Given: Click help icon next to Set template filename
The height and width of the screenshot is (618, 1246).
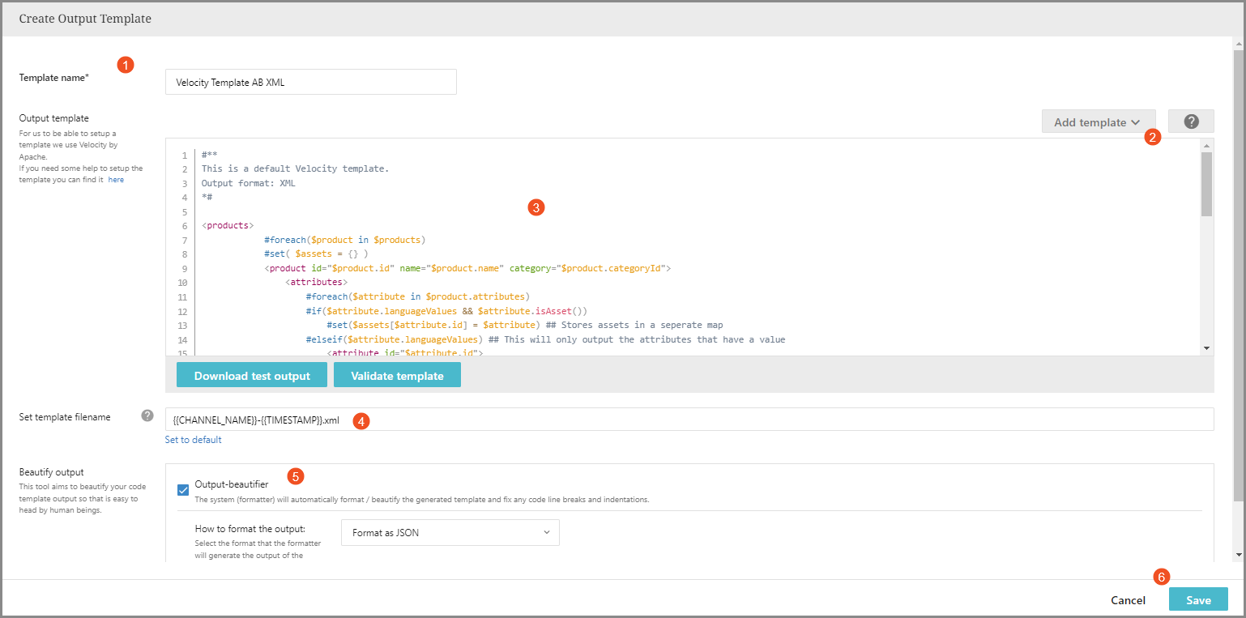Looking at the screenshot, I should (x=147, y=416).
